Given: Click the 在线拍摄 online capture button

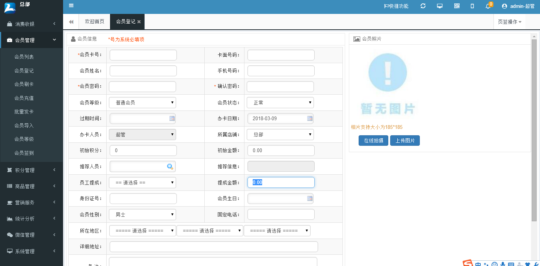Looking at the screenshot, I should (x=373, y=141).
